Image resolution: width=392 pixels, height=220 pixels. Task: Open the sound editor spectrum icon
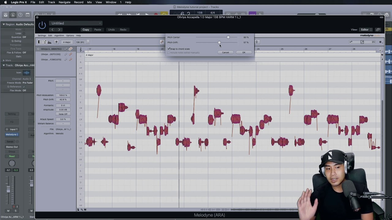tap(50, 42)
